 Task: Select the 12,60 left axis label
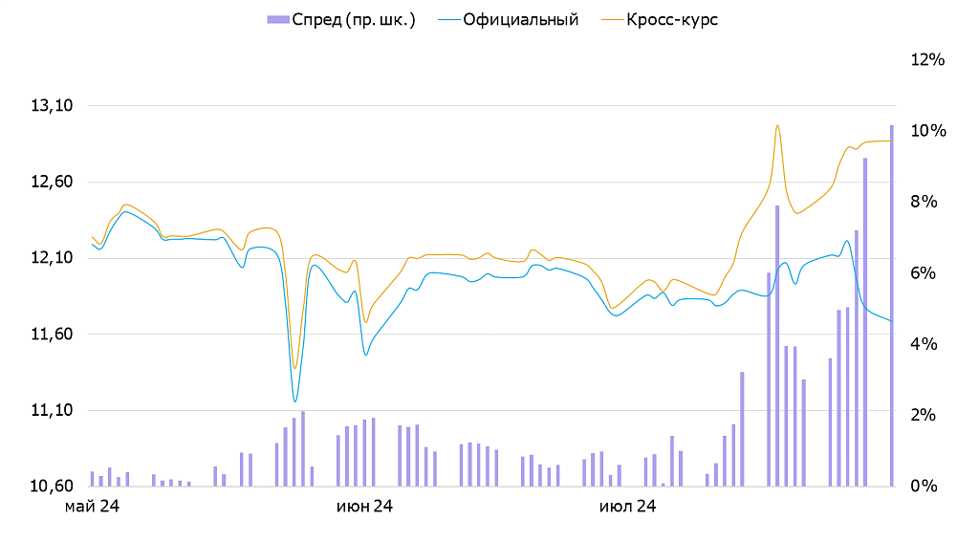pos(52,183)
